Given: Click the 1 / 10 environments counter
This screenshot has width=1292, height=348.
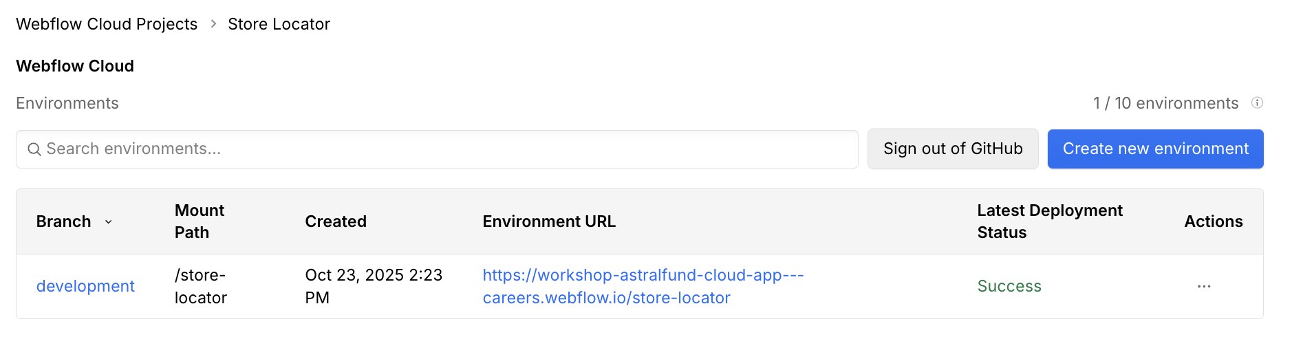Looking at the screenshot, I should (x=1165, y=103).
